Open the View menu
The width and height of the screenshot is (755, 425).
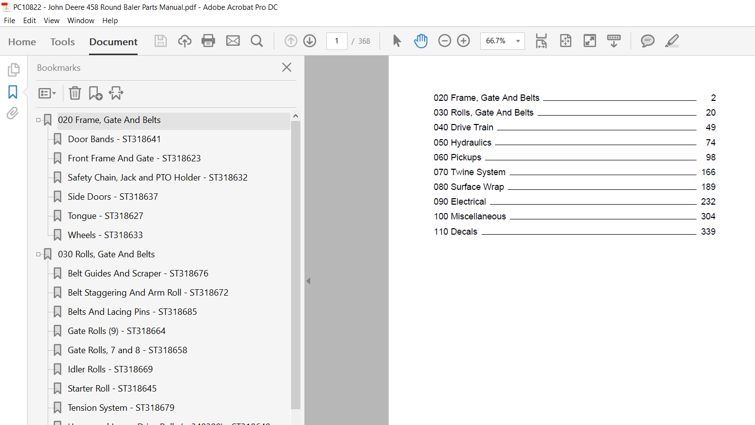(x=52, y=21)
